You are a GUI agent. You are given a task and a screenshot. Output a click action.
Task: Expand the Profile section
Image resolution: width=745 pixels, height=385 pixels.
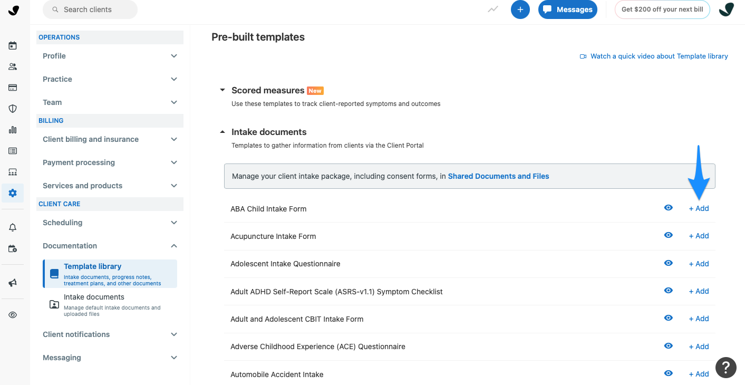[x=110, y=56]
